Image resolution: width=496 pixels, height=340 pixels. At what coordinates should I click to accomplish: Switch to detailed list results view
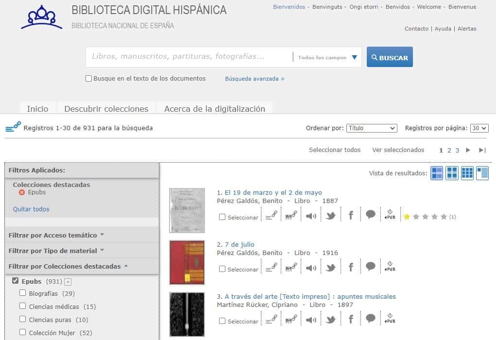pyautogui.click(x=437, y=173)
